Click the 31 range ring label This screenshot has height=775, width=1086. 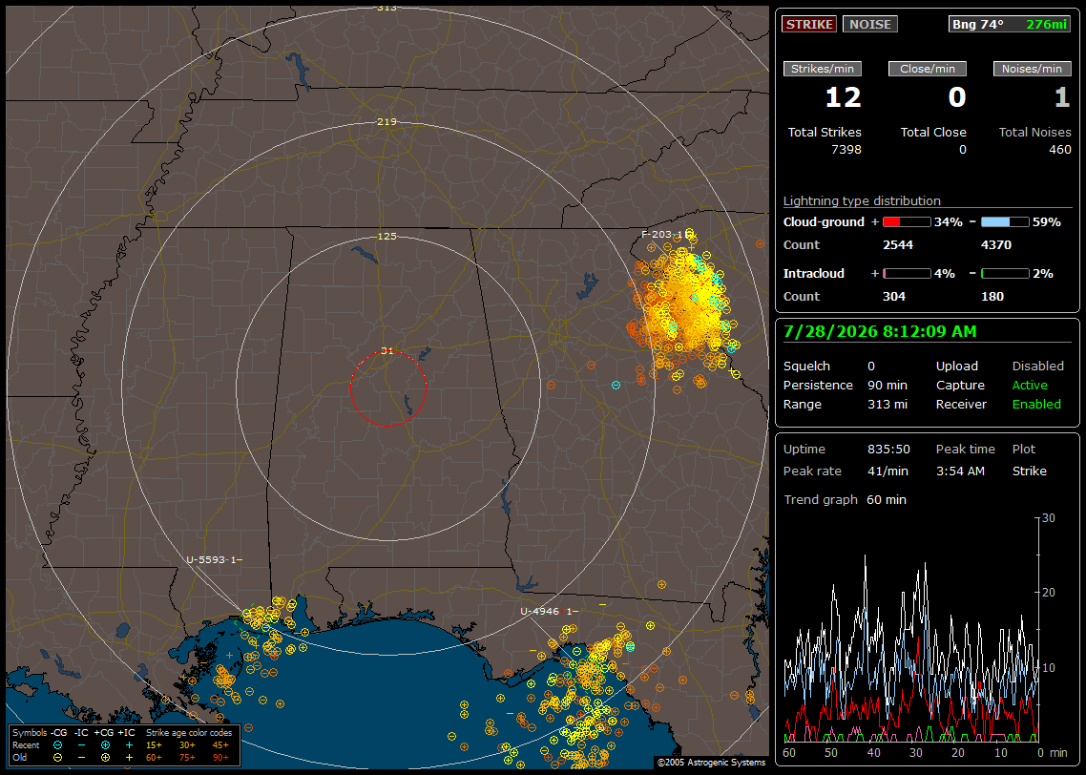(x=387, y=350)
